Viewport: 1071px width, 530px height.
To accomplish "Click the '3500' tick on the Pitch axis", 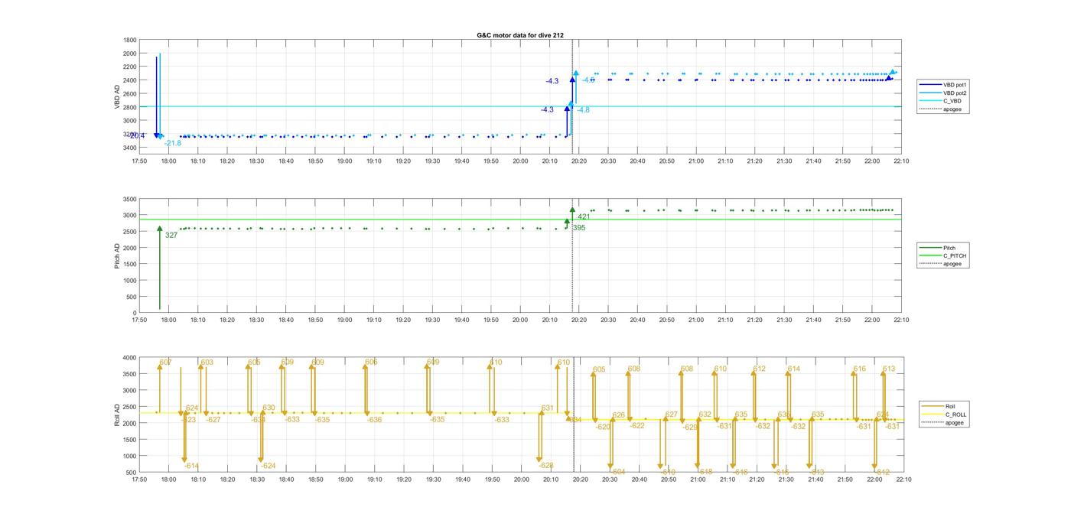I will coord(130,199).
